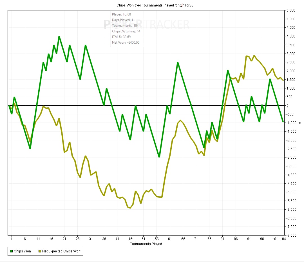The width and height of the screenshot is (304, 262).
Task: Click the # symbol beside the y-axis
Action: coord(300,123)
